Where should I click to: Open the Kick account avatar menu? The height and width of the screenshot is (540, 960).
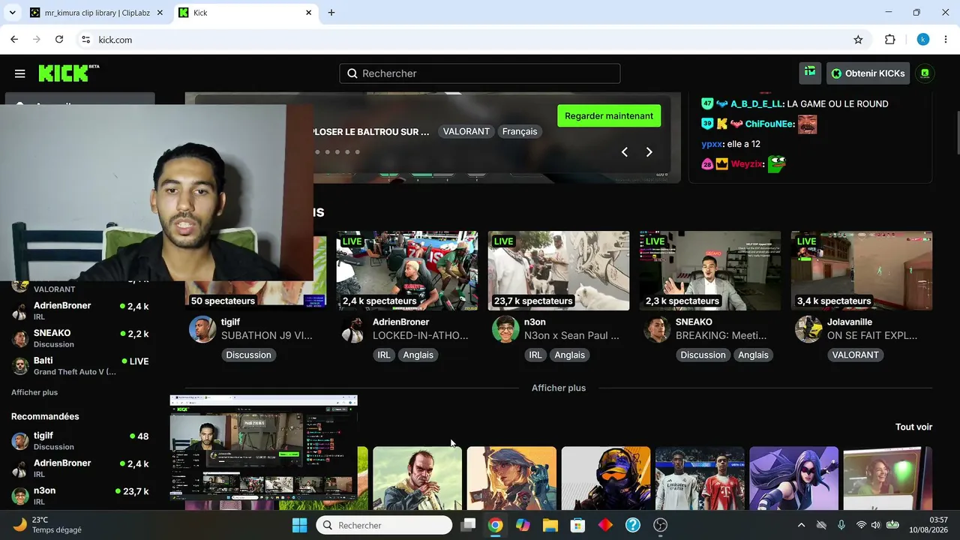pyautogui.click(x=925, y=73)
